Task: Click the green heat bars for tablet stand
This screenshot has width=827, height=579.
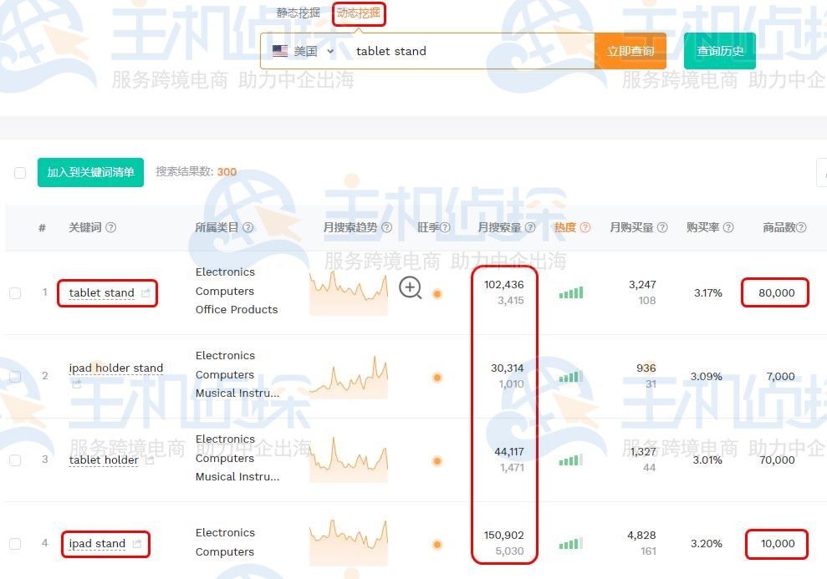Action: pos(572,292)
